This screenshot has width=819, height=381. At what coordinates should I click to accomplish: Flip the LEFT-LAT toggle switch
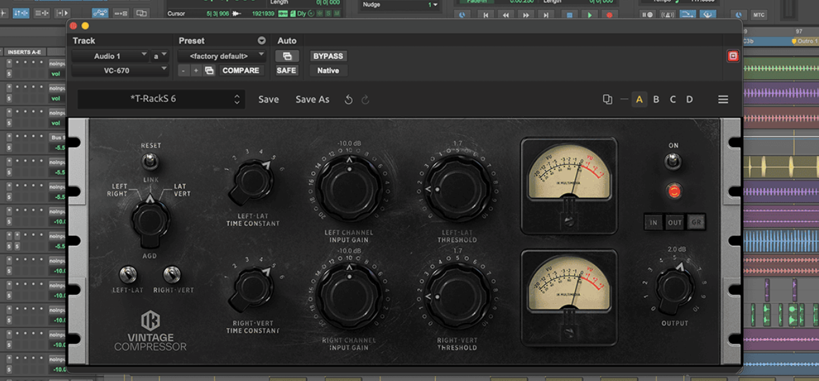[x=128, y=274]
